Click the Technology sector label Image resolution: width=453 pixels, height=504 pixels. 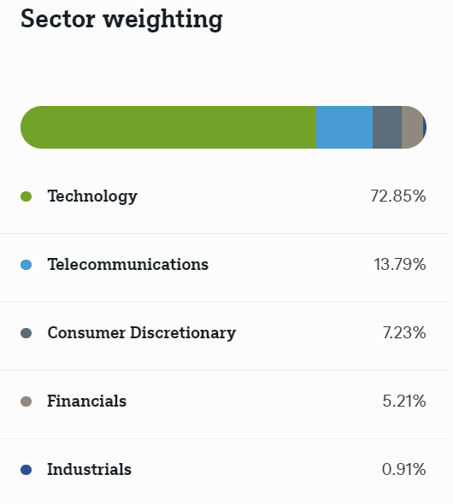[x=92, y=196]
